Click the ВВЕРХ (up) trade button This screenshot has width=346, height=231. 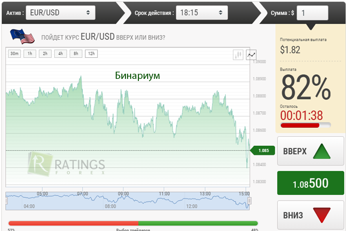(311, 151)
